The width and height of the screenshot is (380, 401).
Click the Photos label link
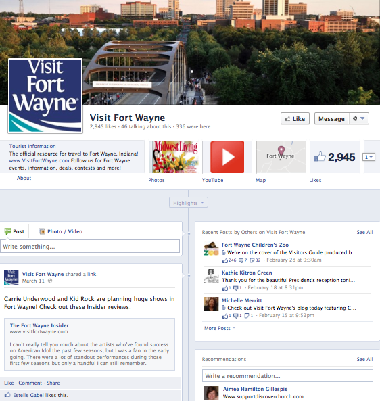tap(156, 180)
